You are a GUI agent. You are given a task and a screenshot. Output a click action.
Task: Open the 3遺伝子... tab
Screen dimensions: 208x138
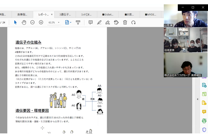pyautogui.click(x=65, y=15)
